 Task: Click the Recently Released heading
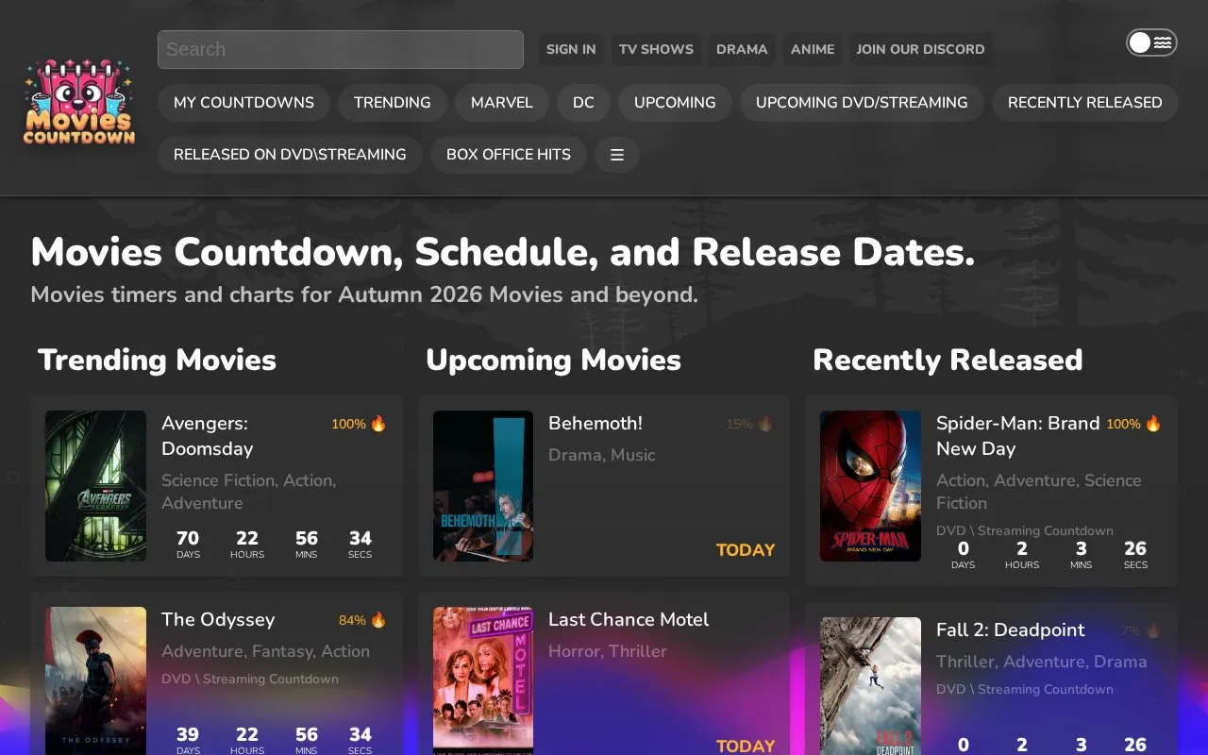948,360
